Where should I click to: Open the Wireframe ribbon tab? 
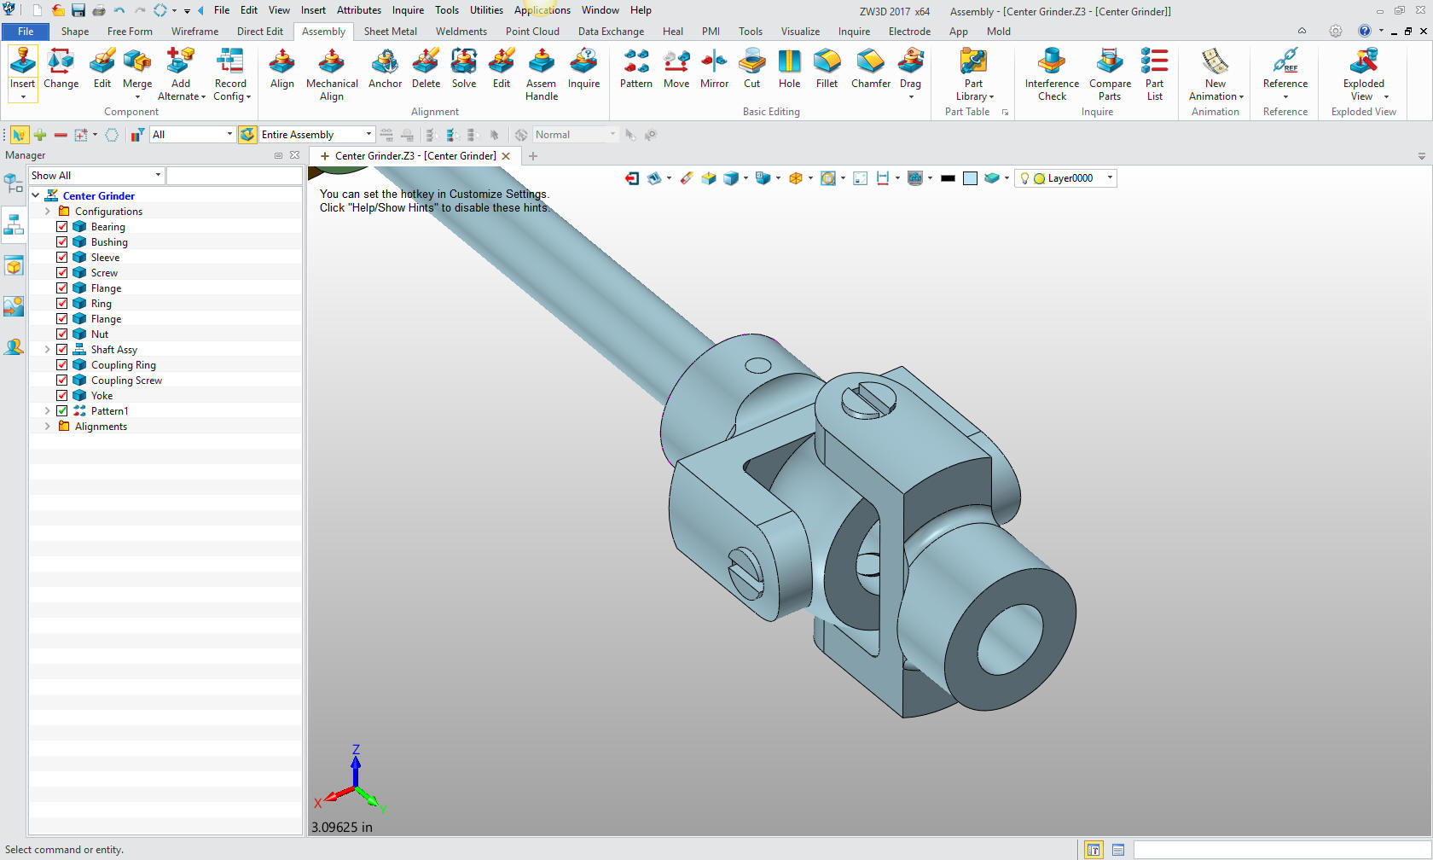(194, 32)
